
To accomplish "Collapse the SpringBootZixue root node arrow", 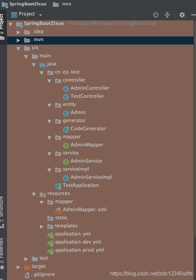I will pyautogui.click(x=10, y=24).
